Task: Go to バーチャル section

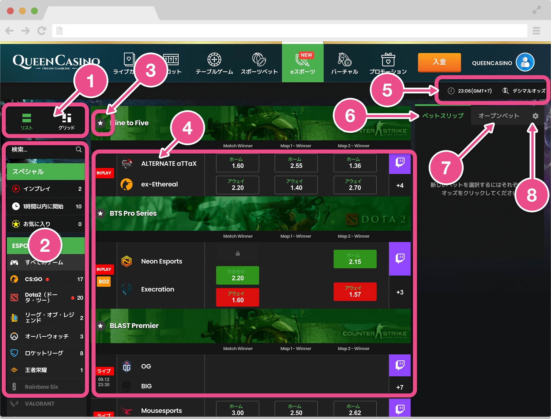Action: (x=344, y=64)
